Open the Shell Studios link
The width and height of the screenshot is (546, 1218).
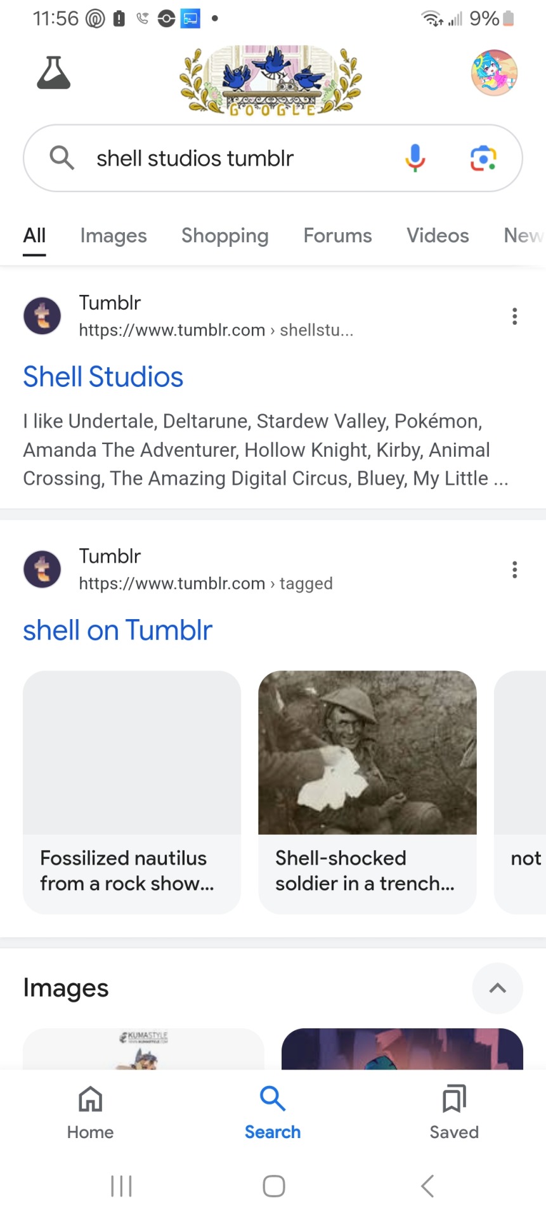click(103, 377)
